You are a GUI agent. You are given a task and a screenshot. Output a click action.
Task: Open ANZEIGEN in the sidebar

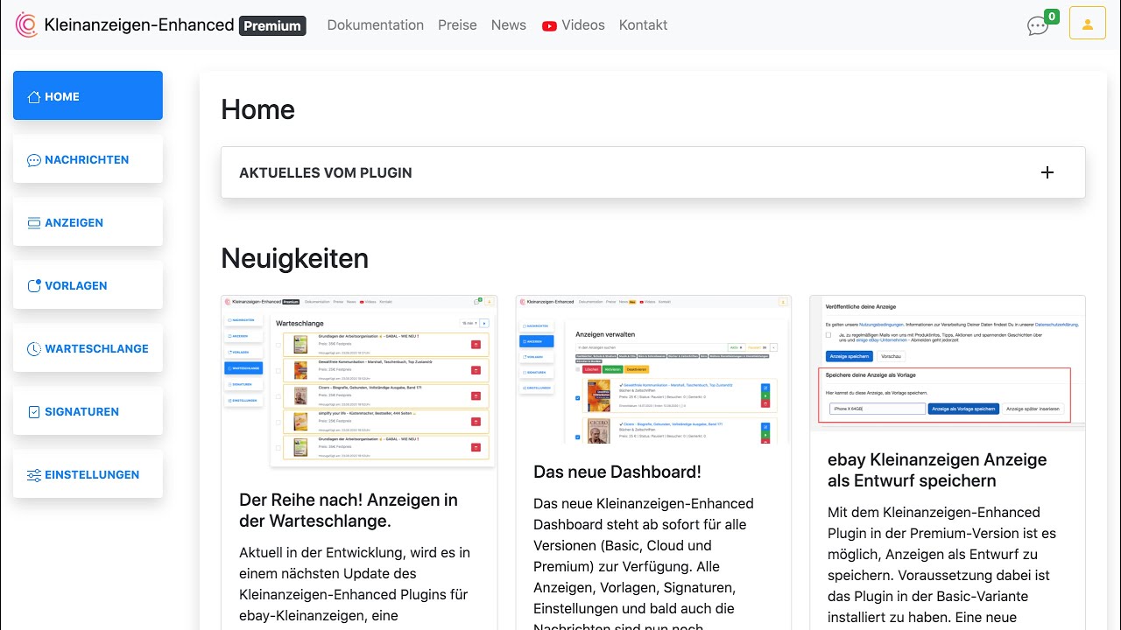(x=88, y=222)
